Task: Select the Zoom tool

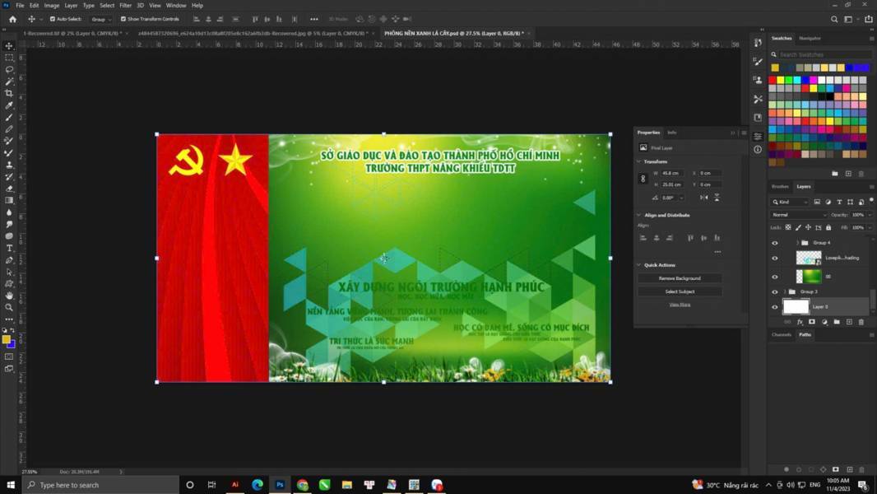Action: (9, 307)
